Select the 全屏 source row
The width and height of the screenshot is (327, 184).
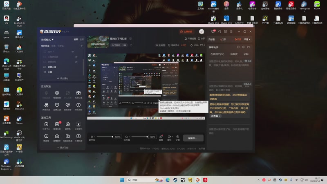coord(62,72)
